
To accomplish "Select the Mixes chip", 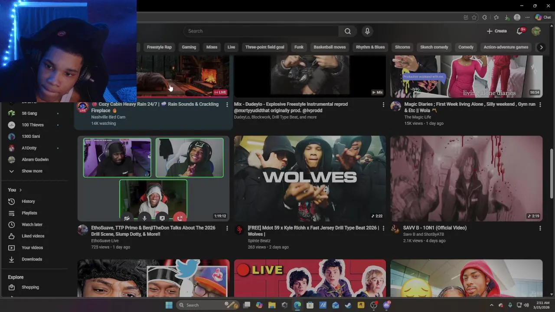I will coord(212,47).
